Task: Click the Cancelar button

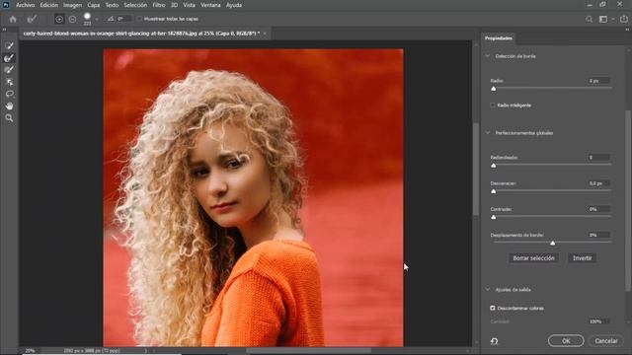Action: (x=606, y=341)
